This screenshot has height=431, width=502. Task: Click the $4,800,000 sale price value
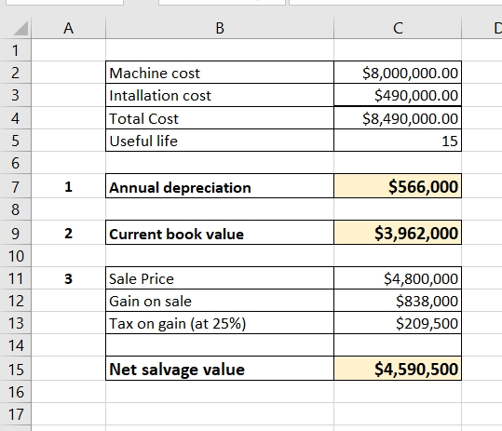click(398, 278)
